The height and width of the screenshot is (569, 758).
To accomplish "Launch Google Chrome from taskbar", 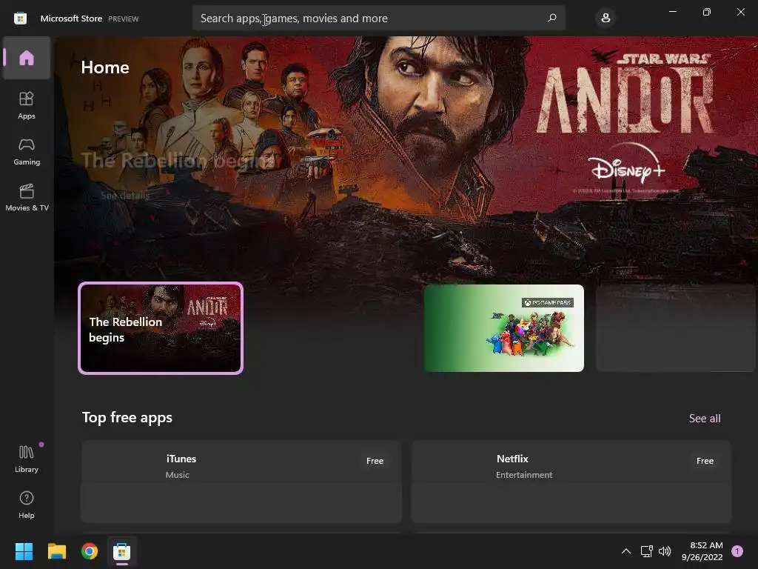I will 90,551.
